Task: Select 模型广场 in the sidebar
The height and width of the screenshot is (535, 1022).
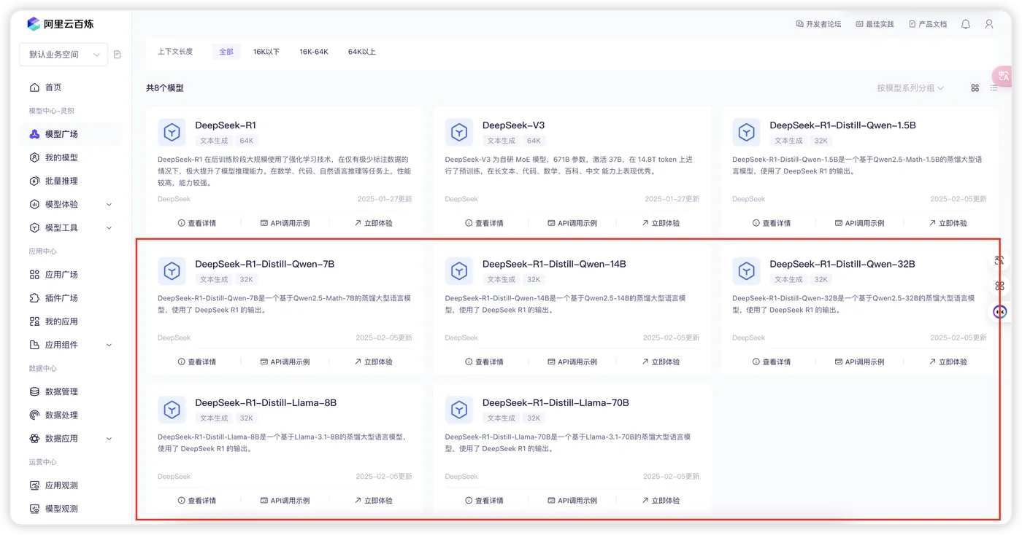Action: [x=71, y=134]
